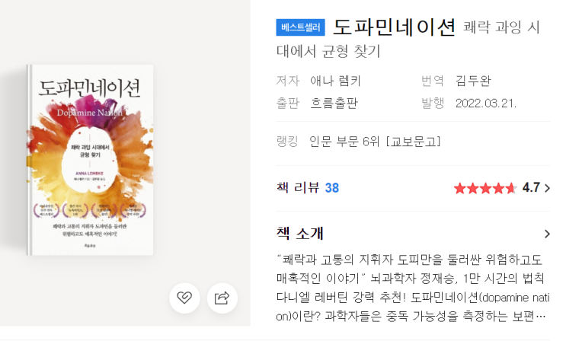This screenshot has width=566, height=341.
Task: Click the 도파민네이션 book title
Action: point(394,27)
